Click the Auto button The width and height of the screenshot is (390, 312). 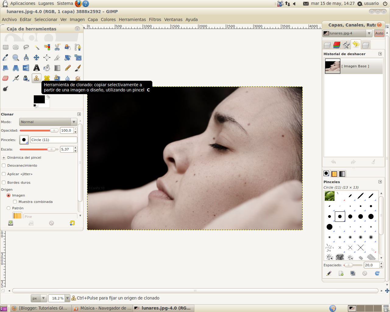point(379,33)
